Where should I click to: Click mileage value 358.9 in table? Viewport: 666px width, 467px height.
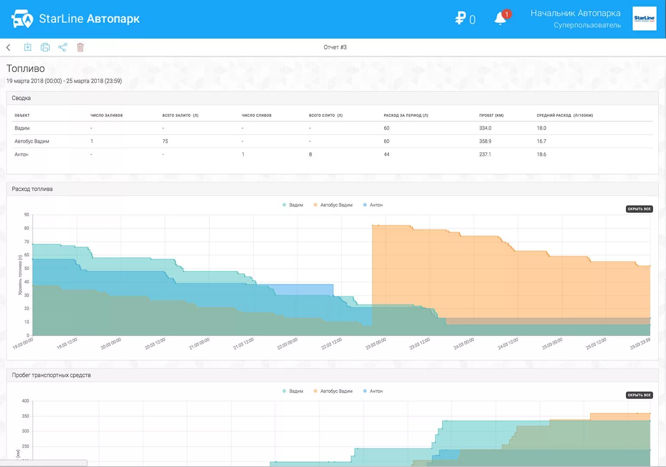[485, 142]
